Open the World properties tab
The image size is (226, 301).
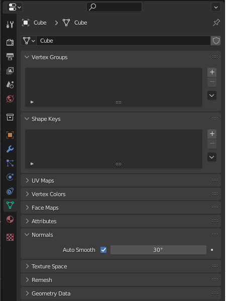point(10,99)
